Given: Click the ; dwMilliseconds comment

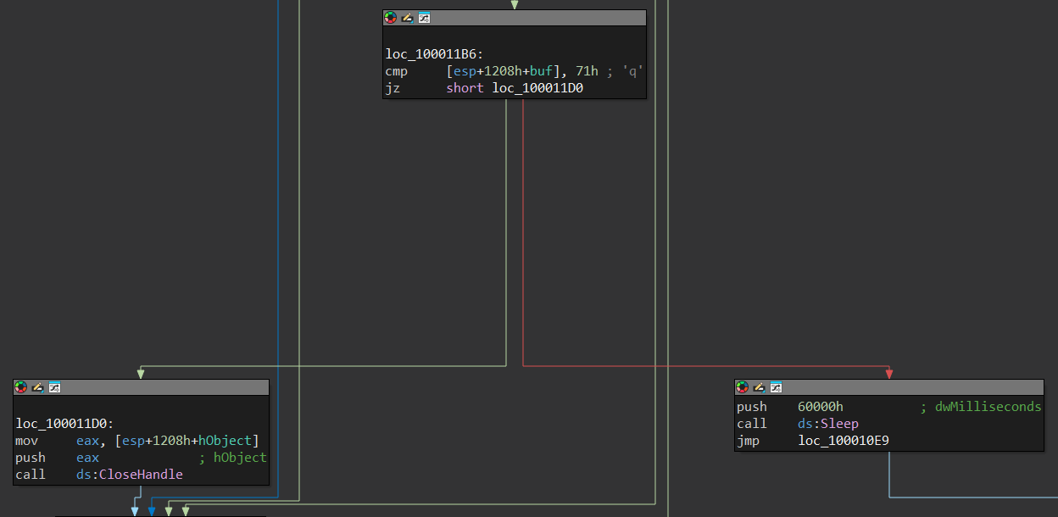Looking at the screenshot, I should coord(981,407).
